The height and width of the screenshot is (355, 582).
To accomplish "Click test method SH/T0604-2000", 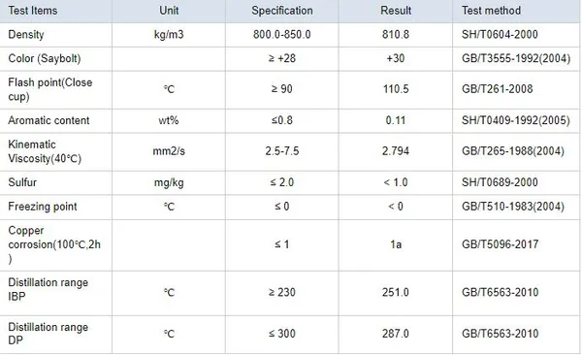I will pos(500,35).
